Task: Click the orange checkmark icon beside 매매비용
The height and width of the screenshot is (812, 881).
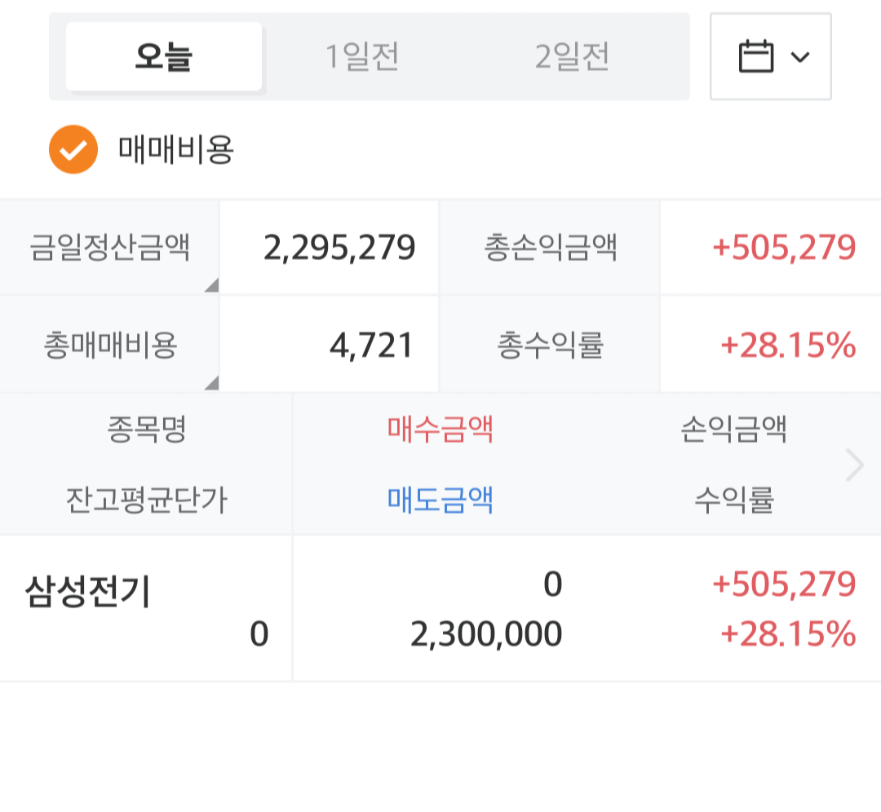Action: click(73, 150)
